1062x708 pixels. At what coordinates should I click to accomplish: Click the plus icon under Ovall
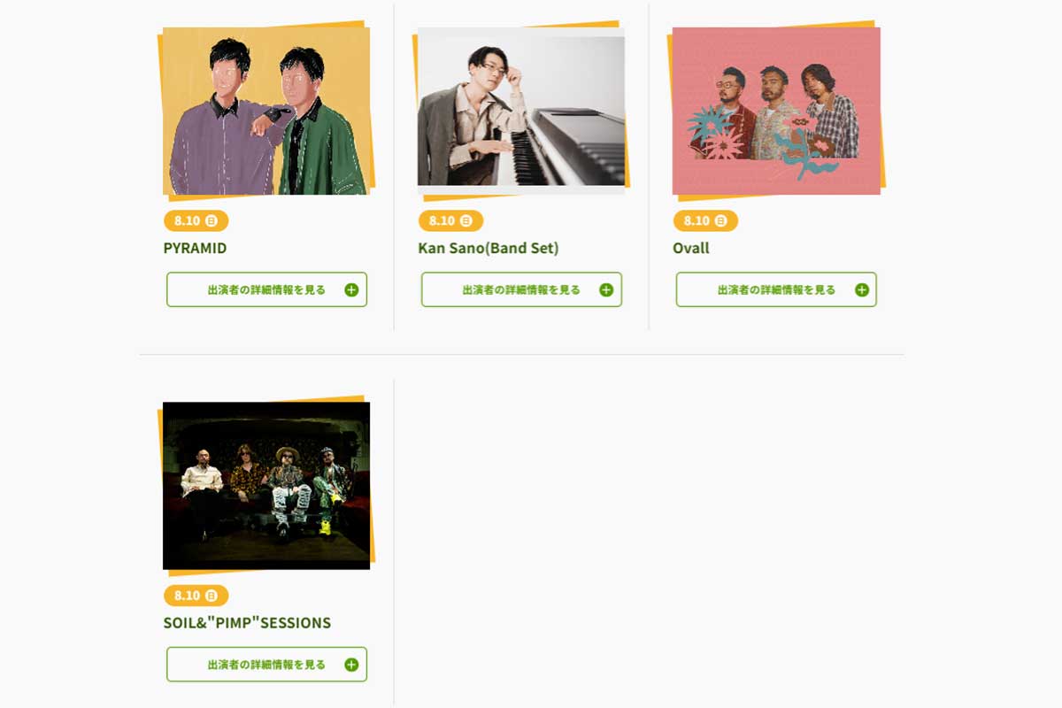[x=861, y=290]
